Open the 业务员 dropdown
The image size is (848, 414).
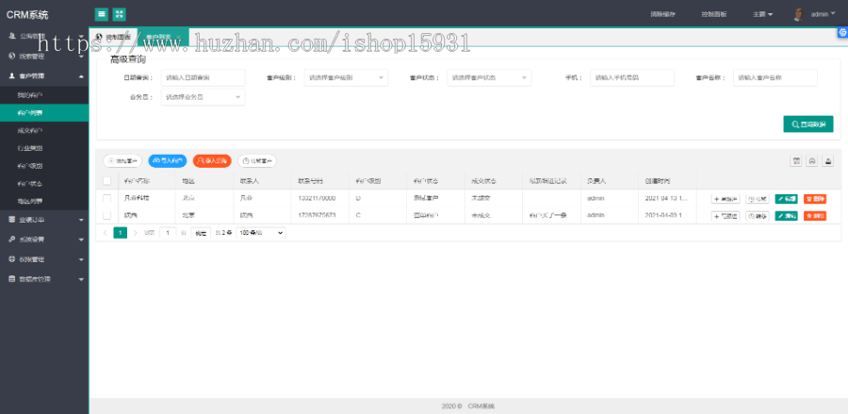coord(203,96)
